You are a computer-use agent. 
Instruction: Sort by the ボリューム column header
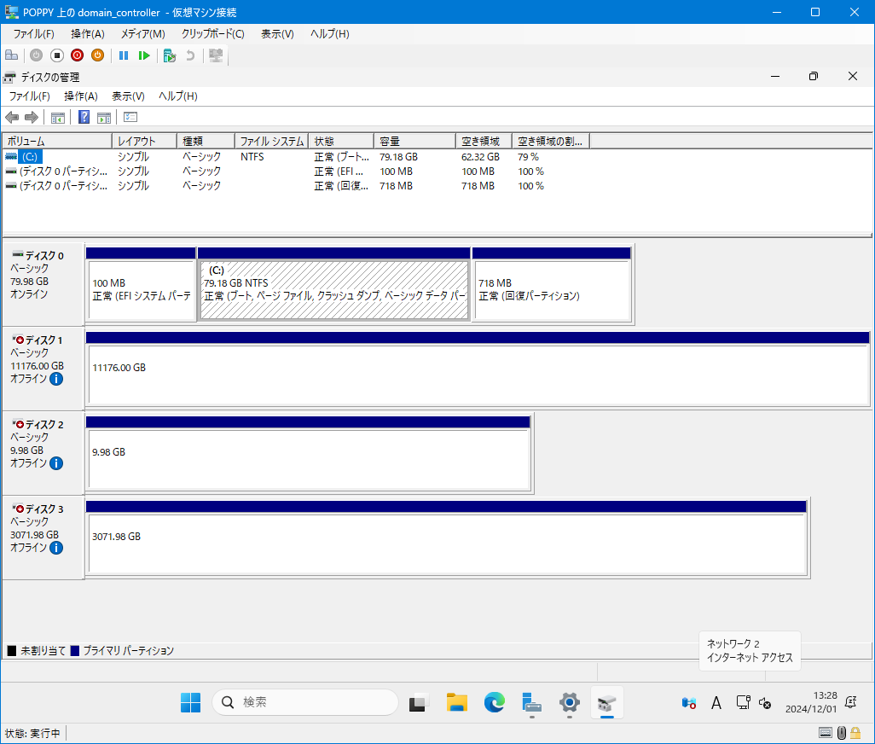[x=57, y=142]
